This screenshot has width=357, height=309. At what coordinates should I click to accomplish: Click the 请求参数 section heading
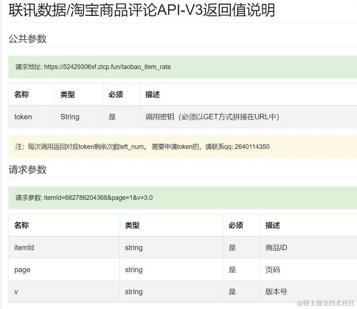27,169
